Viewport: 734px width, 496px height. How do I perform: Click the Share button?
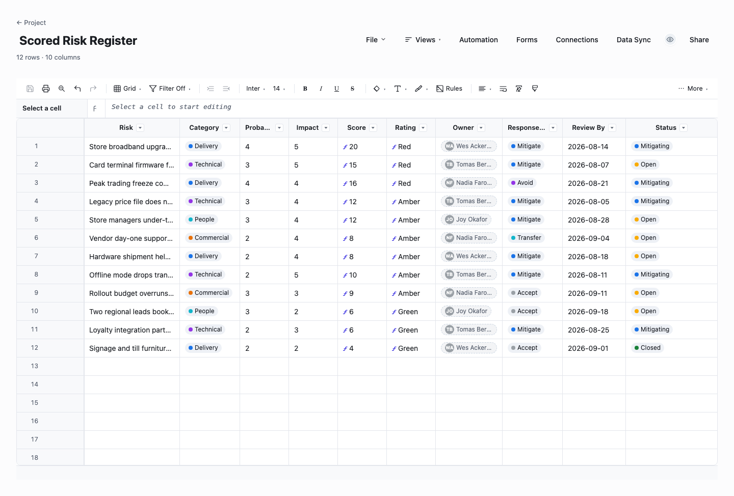(x=699, y=40)
